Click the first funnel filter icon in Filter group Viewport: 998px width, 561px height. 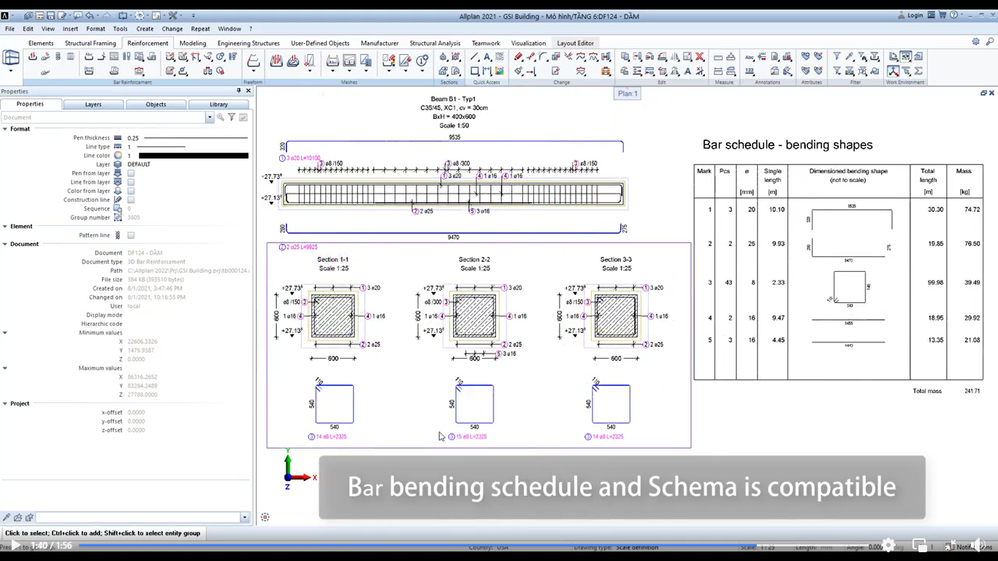[x=837, y=57]
